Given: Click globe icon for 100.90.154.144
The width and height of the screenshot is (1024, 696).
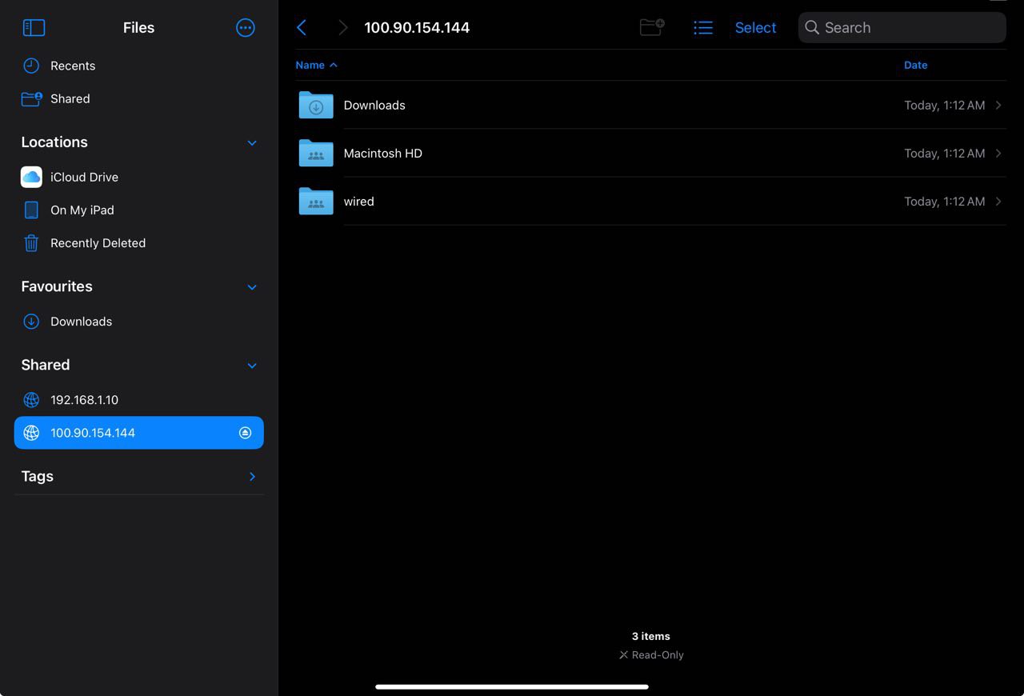Looking at the screenshot, I should 31,433.
